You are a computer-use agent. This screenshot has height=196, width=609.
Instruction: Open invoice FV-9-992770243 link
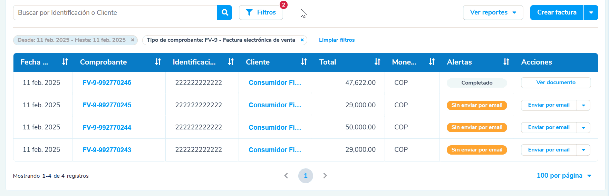(x=107, y=150)
